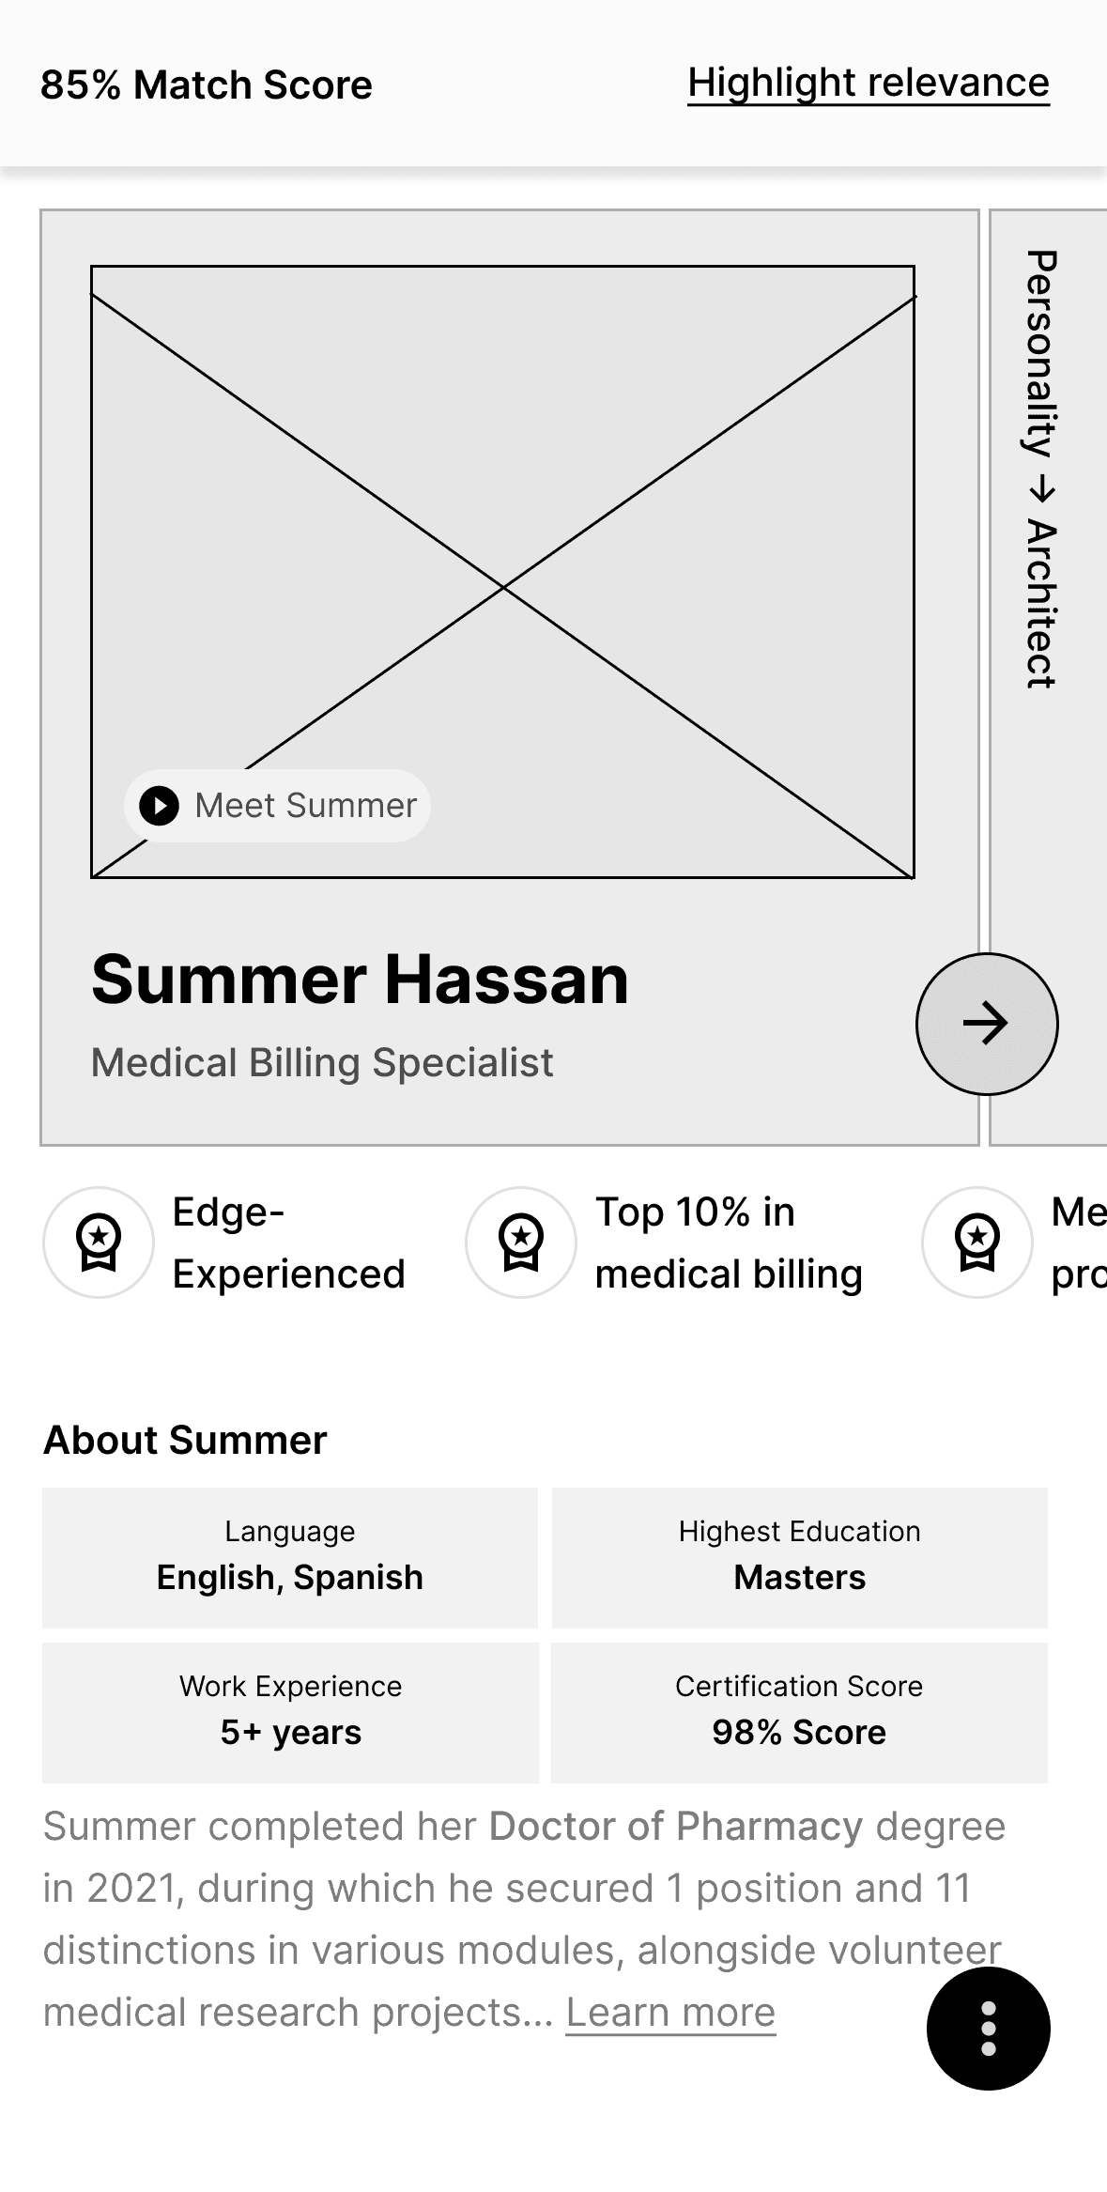Select the Meet Summer video pill

click(277, 806)
